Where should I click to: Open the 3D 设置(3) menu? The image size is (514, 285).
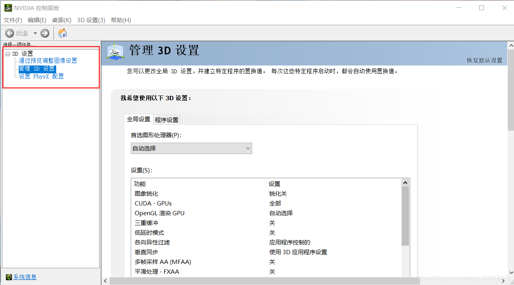[91, 20]
